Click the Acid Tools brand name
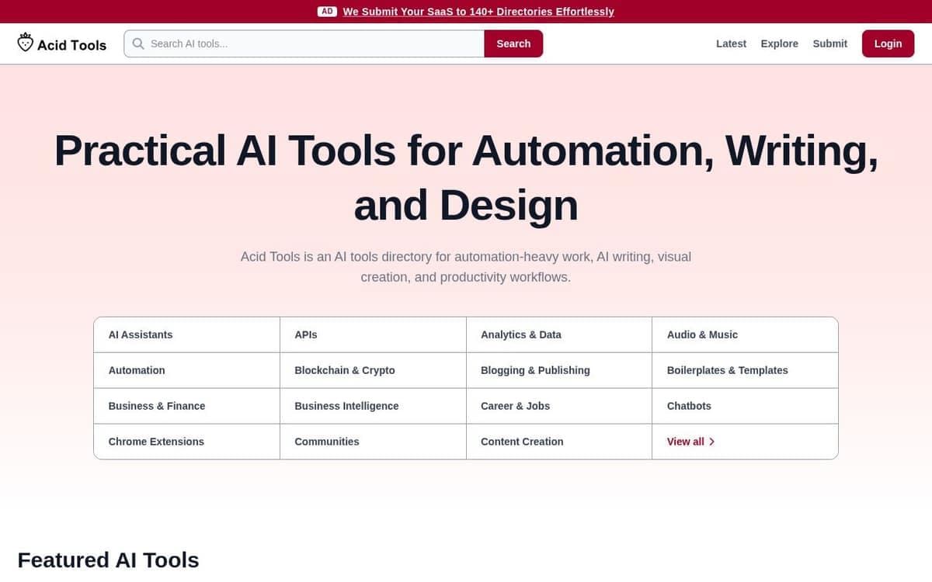Viewport: 932px width, 582px height. click(72, 45)
